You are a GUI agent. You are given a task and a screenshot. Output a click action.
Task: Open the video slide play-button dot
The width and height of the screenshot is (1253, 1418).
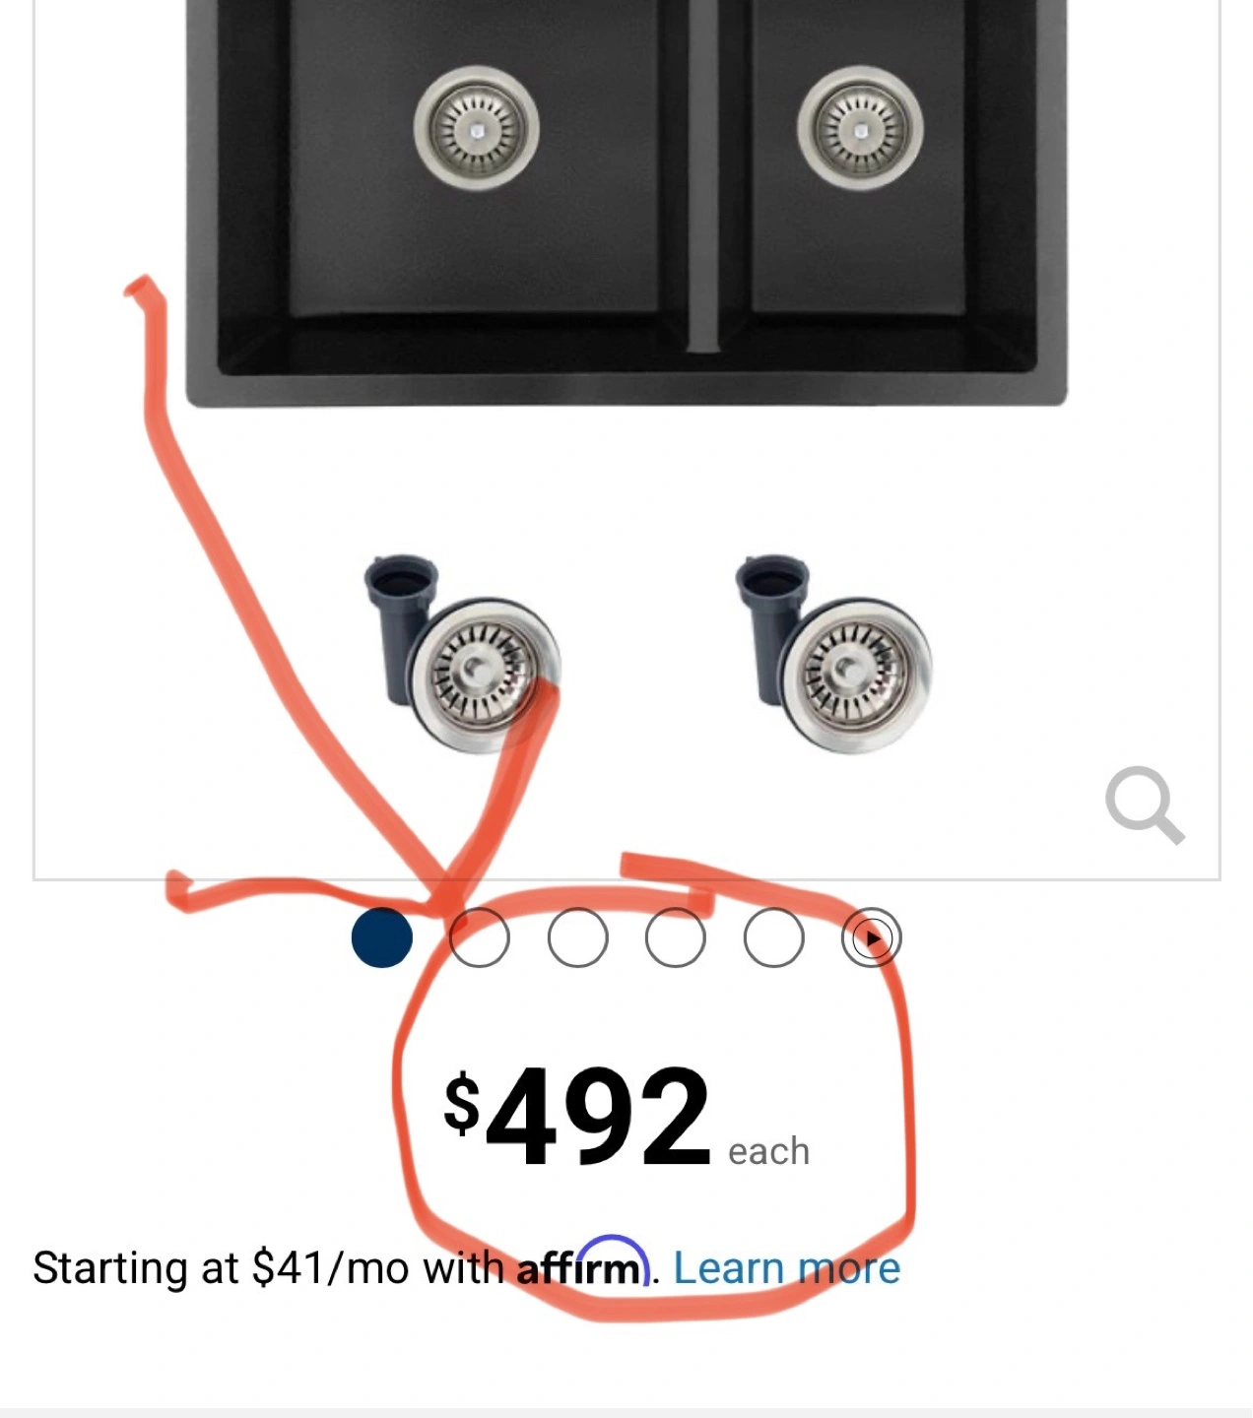point(872,937)
